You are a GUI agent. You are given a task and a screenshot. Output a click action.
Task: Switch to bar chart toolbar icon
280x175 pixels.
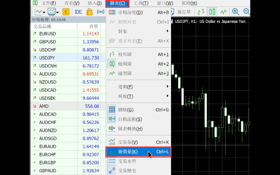coord(201,12)
